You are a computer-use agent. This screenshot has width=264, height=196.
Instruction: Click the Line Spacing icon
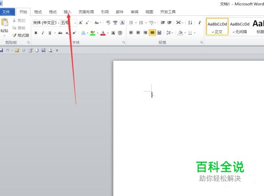pyautogui.click(x=169, y=33)
